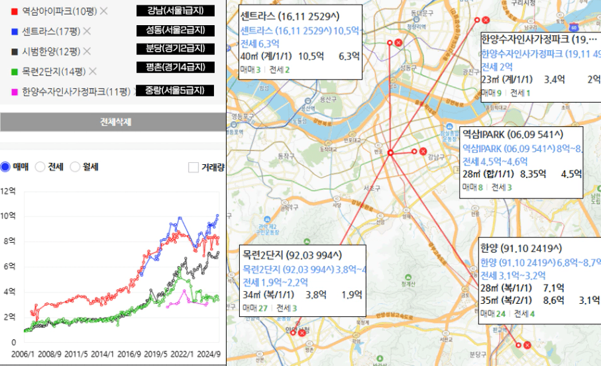Click the red X marker near 센트라스 pin
Screen dimensions: 601x366
pyautogui.click(x=398, y=42)
